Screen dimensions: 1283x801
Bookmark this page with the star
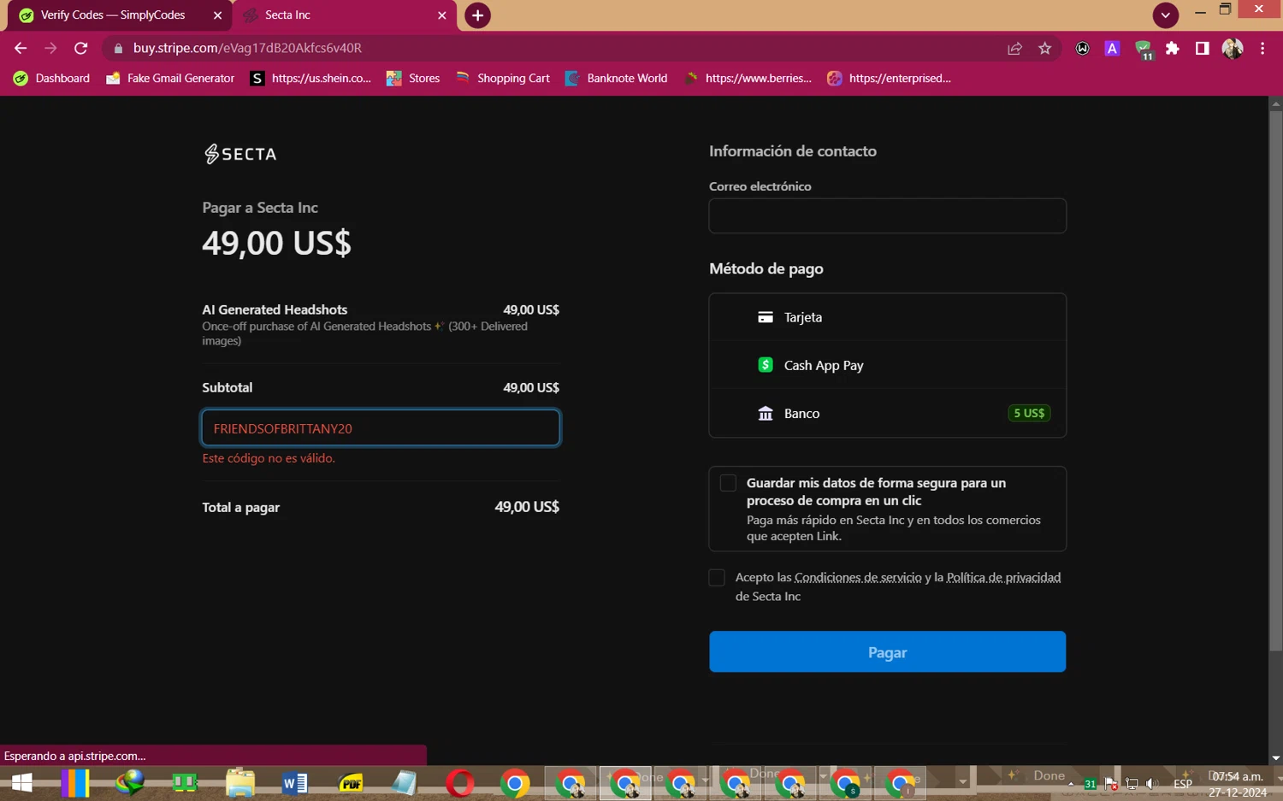[1044, 49]
